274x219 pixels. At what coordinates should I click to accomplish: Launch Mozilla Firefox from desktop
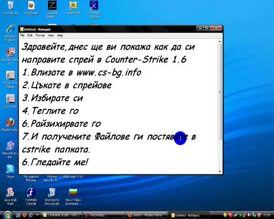(10, 123)
